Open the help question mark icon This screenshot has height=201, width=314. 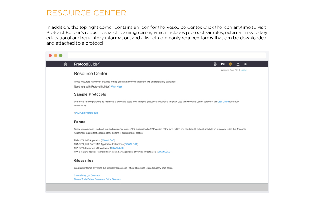tap(246, 64)
